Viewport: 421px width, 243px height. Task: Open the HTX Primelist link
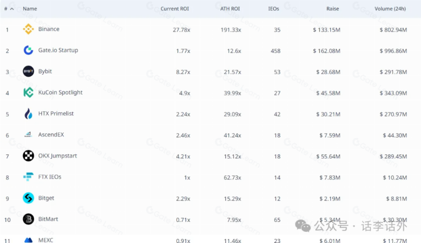click(x=56, y=113)
